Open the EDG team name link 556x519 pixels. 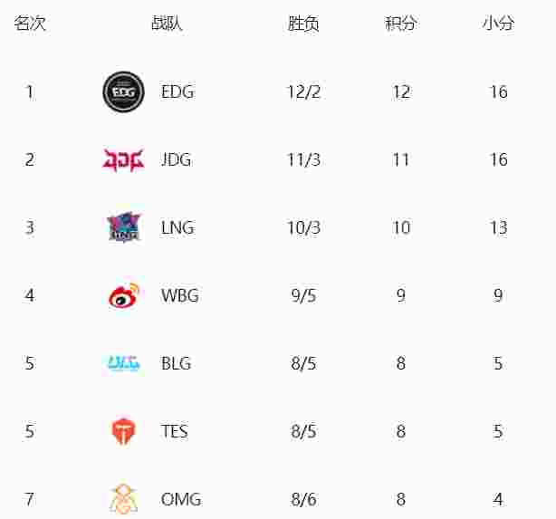(177, 91)
